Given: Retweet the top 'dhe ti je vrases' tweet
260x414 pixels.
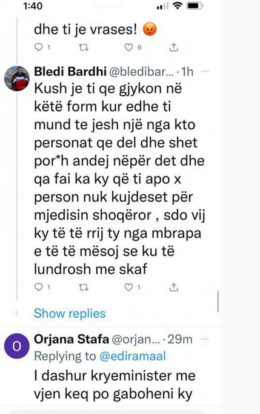Looking at the screenshot, I should 84,47.
